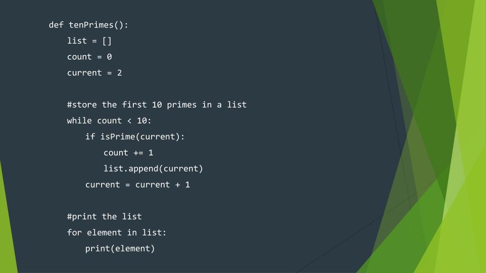Click the 'if isPrime(current):' line
Viewport: 486px width, 273px height.
[135, 137]
